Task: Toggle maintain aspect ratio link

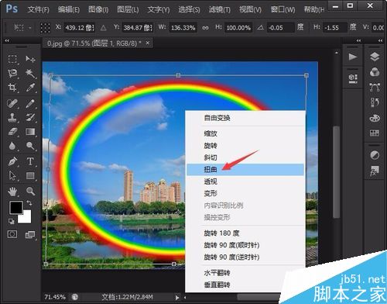Action: tap(205, 28)
